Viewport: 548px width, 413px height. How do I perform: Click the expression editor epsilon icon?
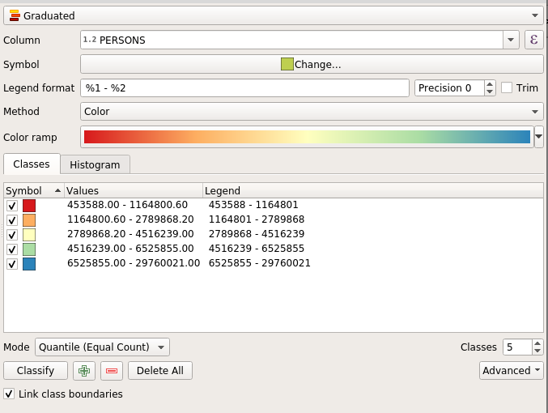533,40
